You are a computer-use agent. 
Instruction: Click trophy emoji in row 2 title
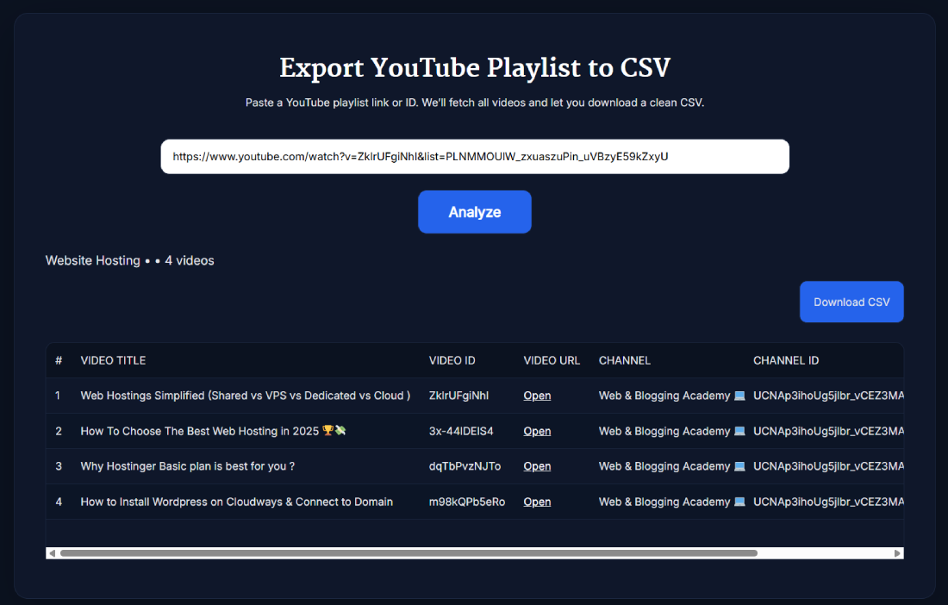(327, 430)
